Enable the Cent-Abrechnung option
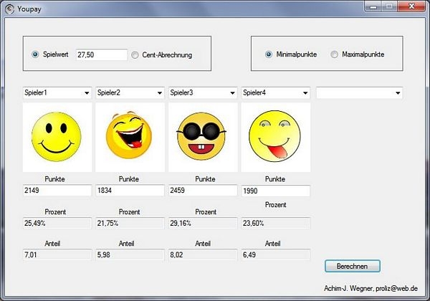Viewport: 430px width, 301px height. pos(135,54)
